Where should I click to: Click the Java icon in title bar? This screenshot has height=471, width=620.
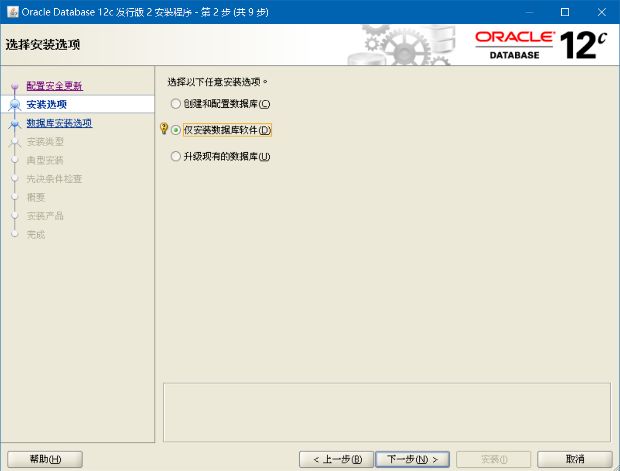coord(12,12)
